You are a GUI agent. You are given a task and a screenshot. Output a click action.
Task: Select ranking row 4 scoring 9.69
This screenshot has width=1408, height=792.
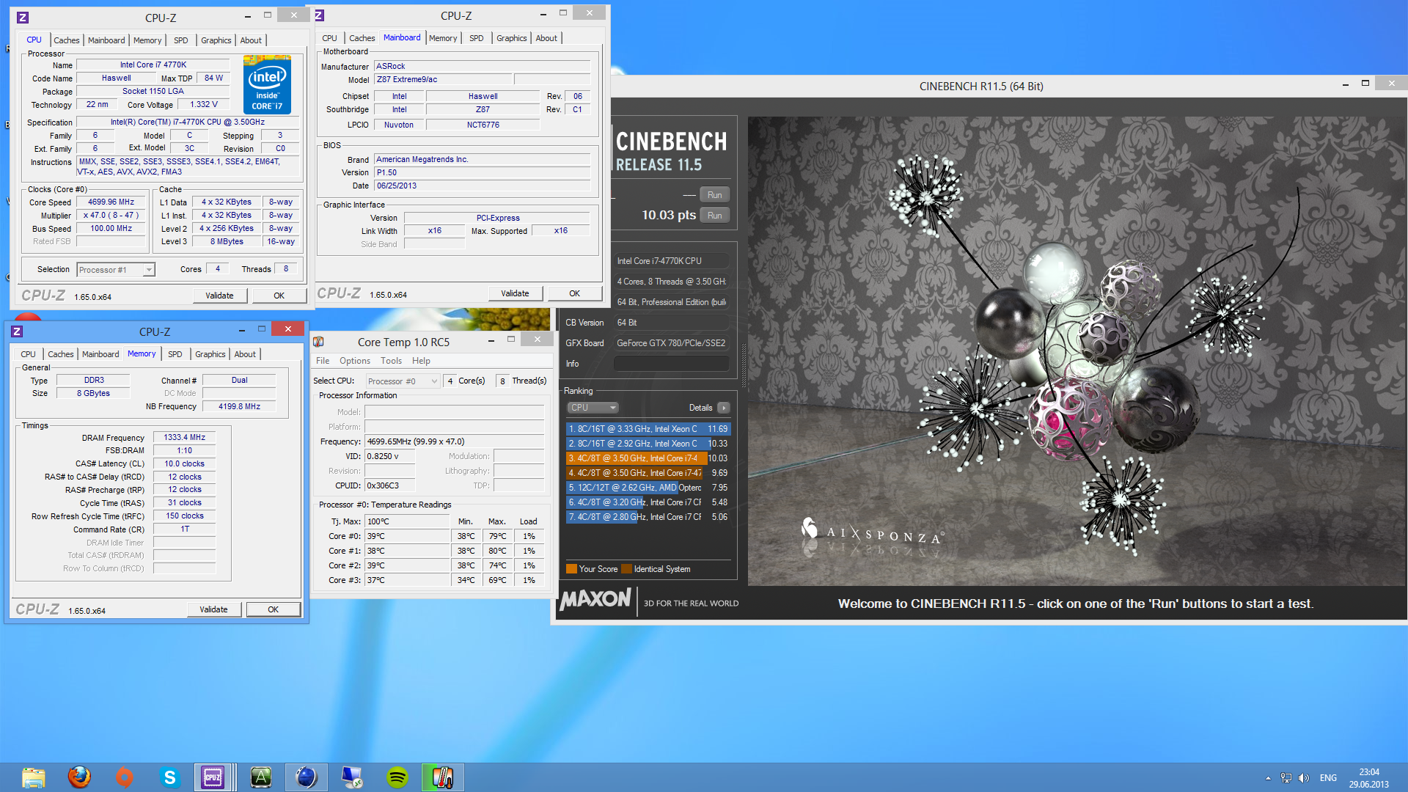(648, 473)
